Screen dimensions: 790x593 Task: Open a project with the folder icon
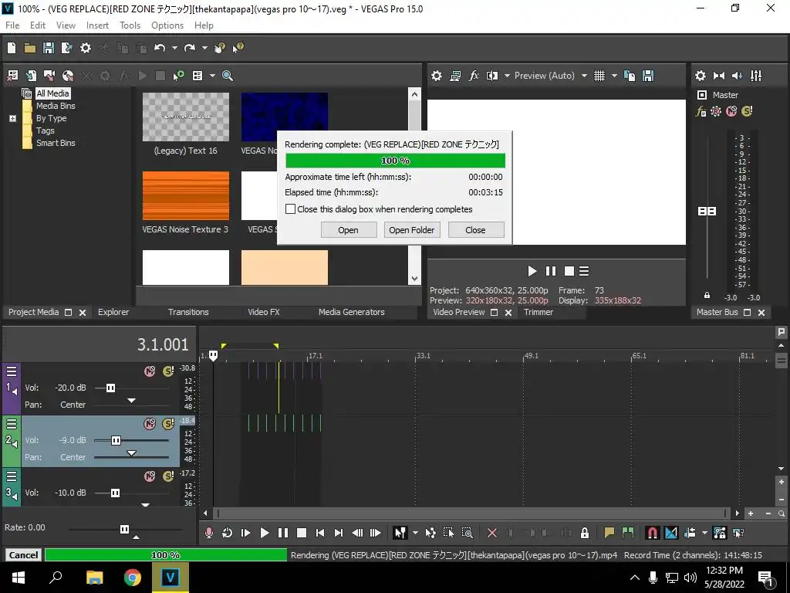tap(30, 48)
